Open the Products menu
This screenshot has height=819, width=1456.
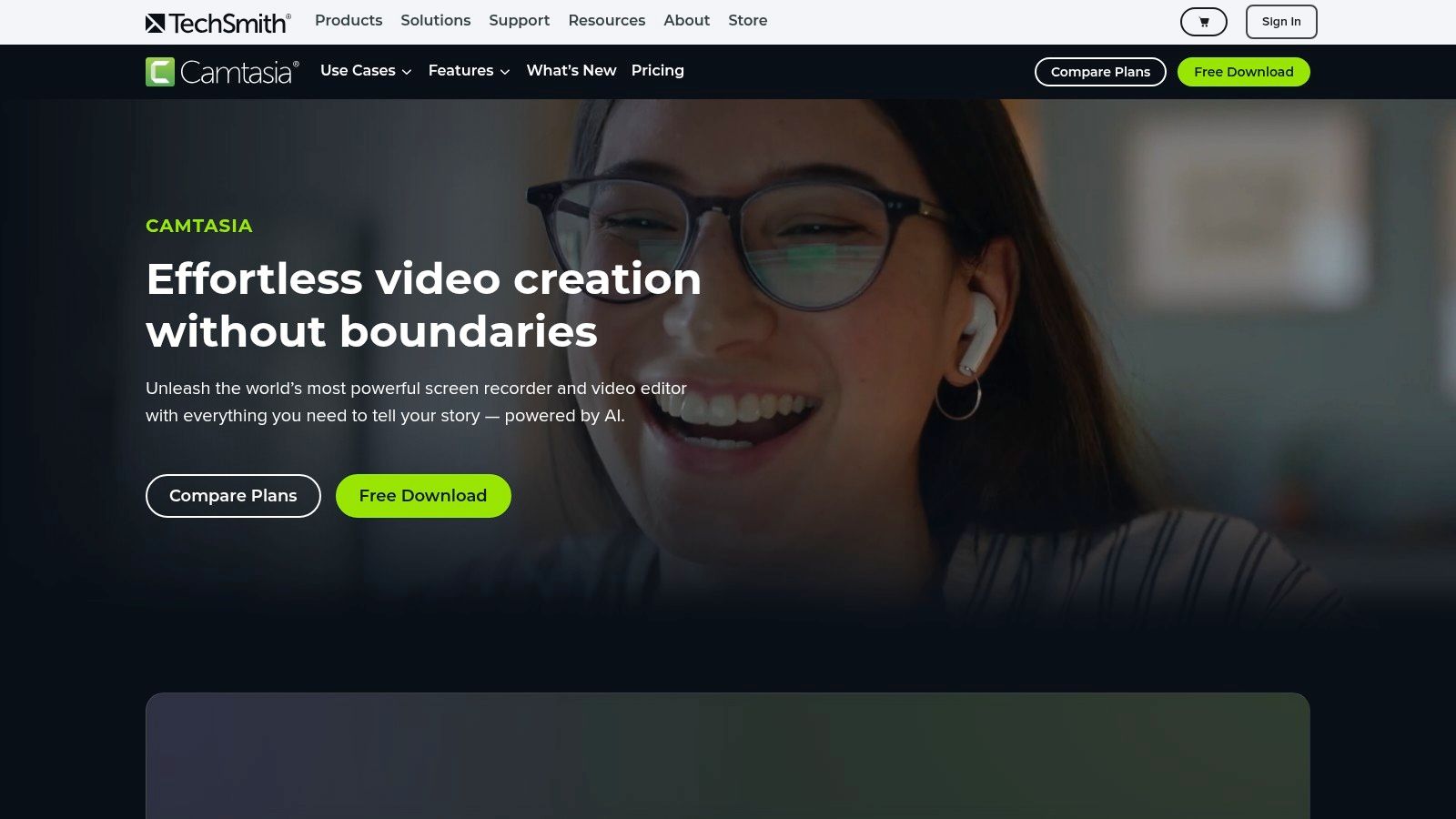coord(349,20)
